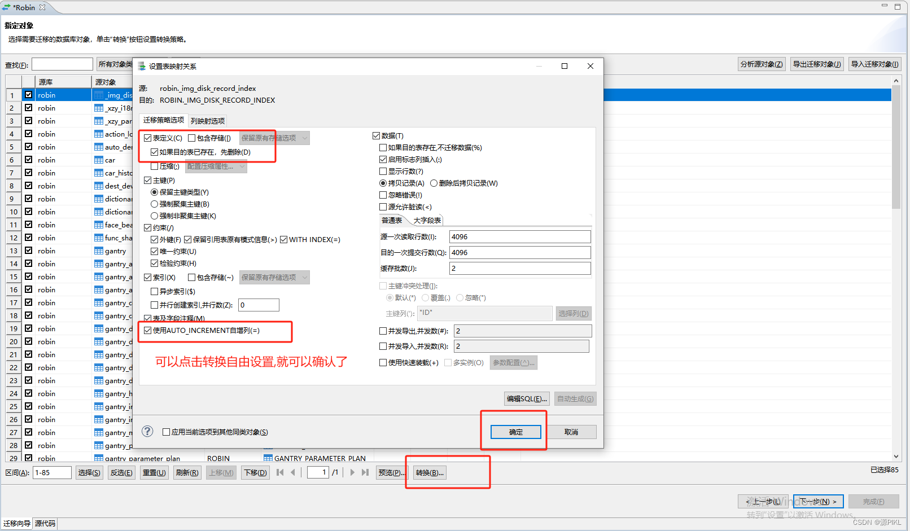
Task: Click table icon of auto_de row 5
Action: click(x=99, y=147)
